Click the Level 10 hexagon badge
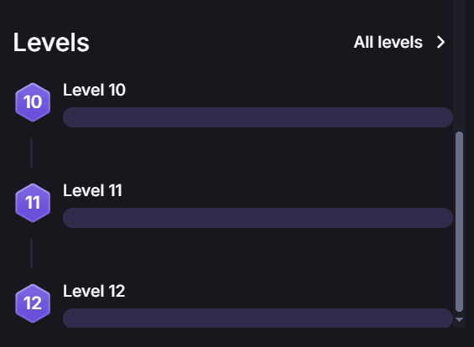The image size is (474, 347). pos(33,102)
